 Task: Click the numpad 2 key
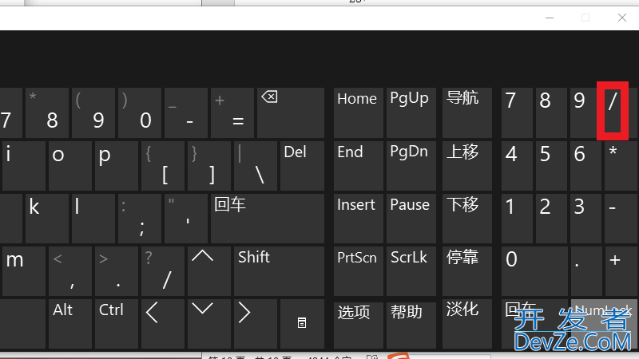pos(551,219)
